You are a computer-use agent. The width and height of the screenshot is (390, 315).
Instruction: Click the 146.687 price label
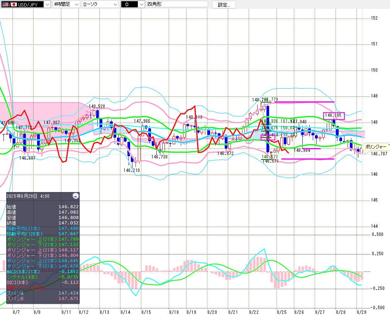[x=27, y=158]
